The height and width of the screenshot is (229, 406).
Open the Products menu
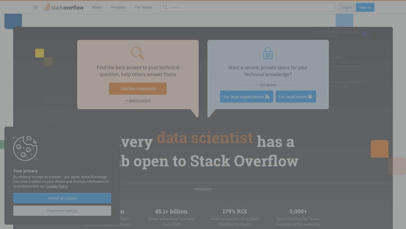click(118, 7)
